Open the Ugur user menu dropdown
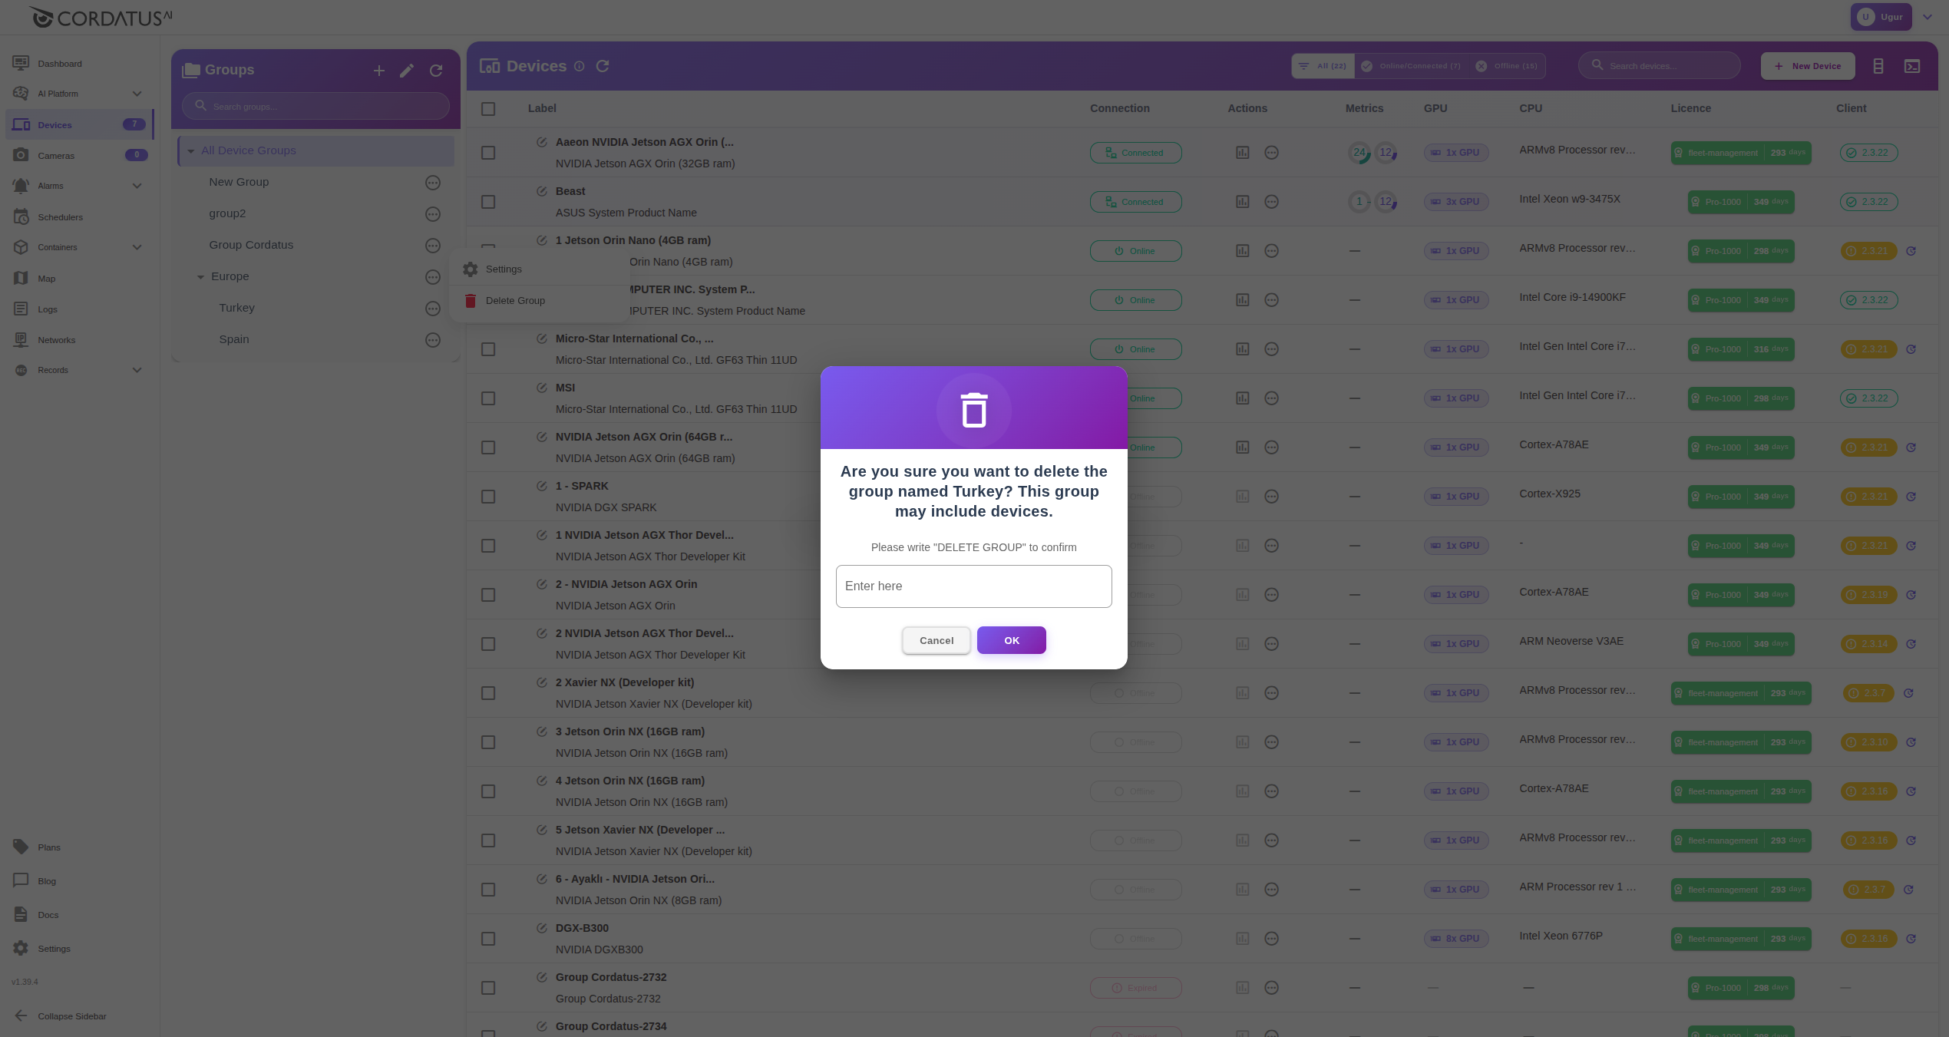Viewport: 1949px width, 1037px height. [x=1928, y=17]
